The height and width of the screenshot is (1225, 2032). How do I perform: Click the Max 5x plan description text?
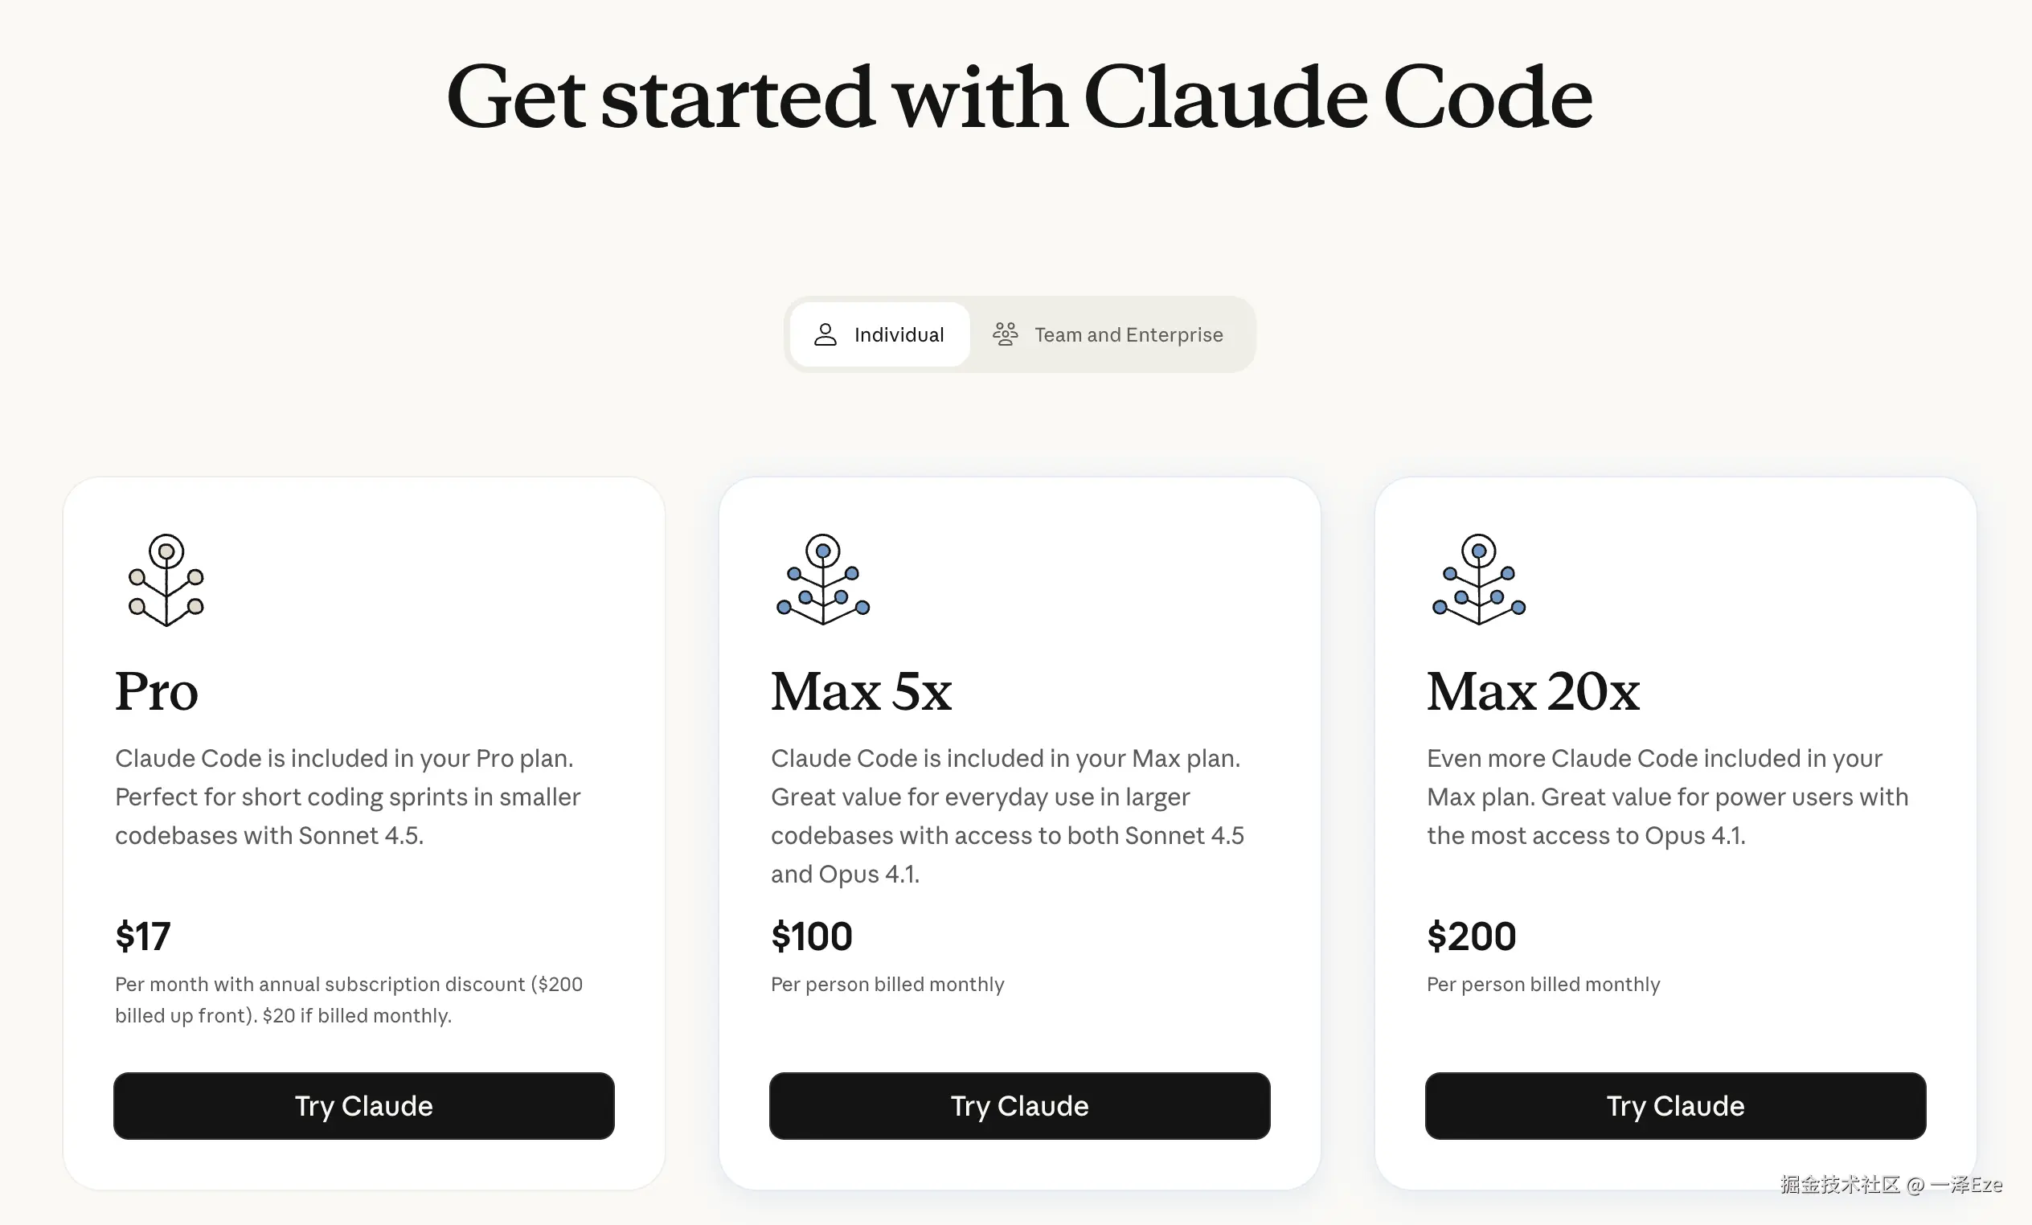(x=1006, y=816)
